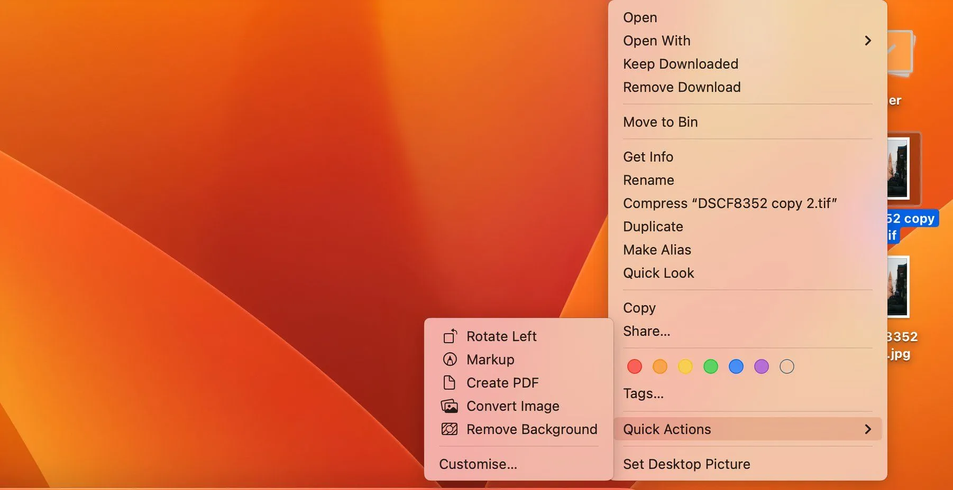Image resolution: width=953 pixels, height=490 pixels.
Task: Select the empty gray tag circle
Action: point(787,366)
